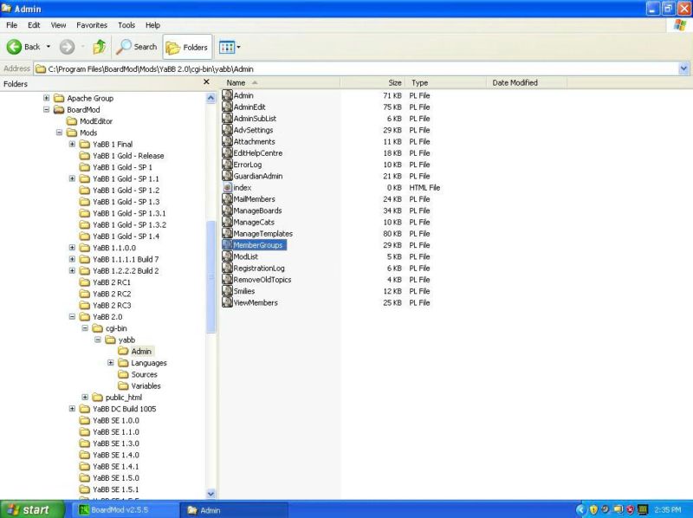Click the Admin taskbar button
Screen dimensions: 693x518
coord(234,509)
